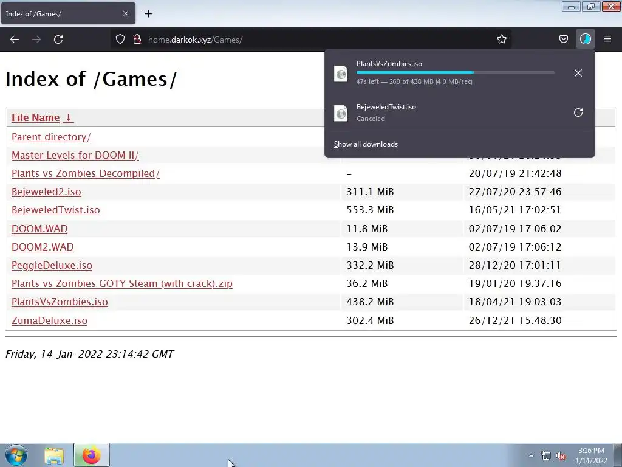Open Windows Explorer from the taskbar
Screen dimensions: 622x467
(x=54, y=455)
